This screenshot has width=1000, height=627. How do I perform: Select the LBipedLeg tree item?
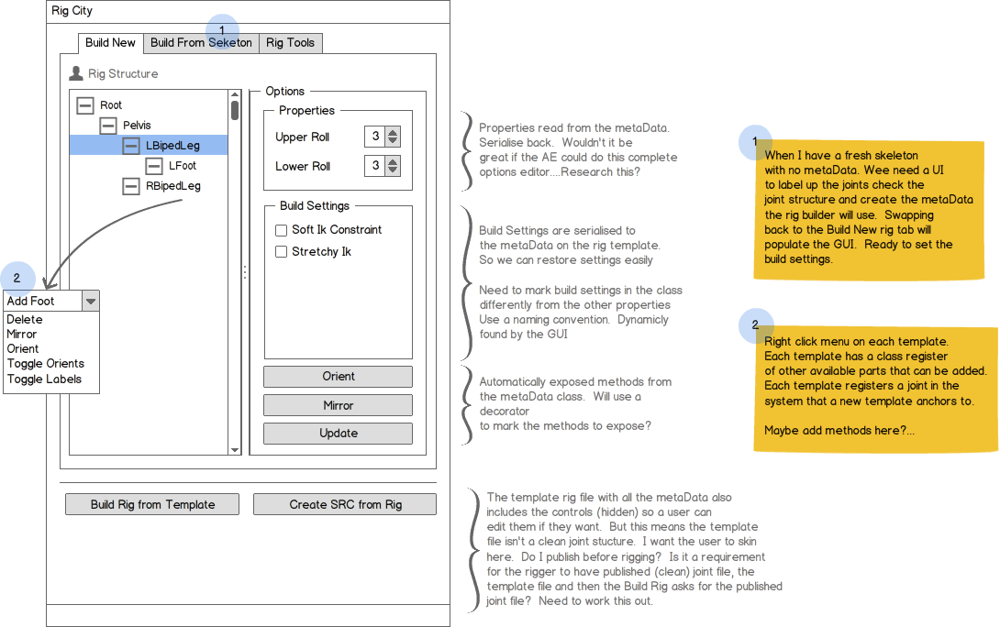click(x=172, y=145)
